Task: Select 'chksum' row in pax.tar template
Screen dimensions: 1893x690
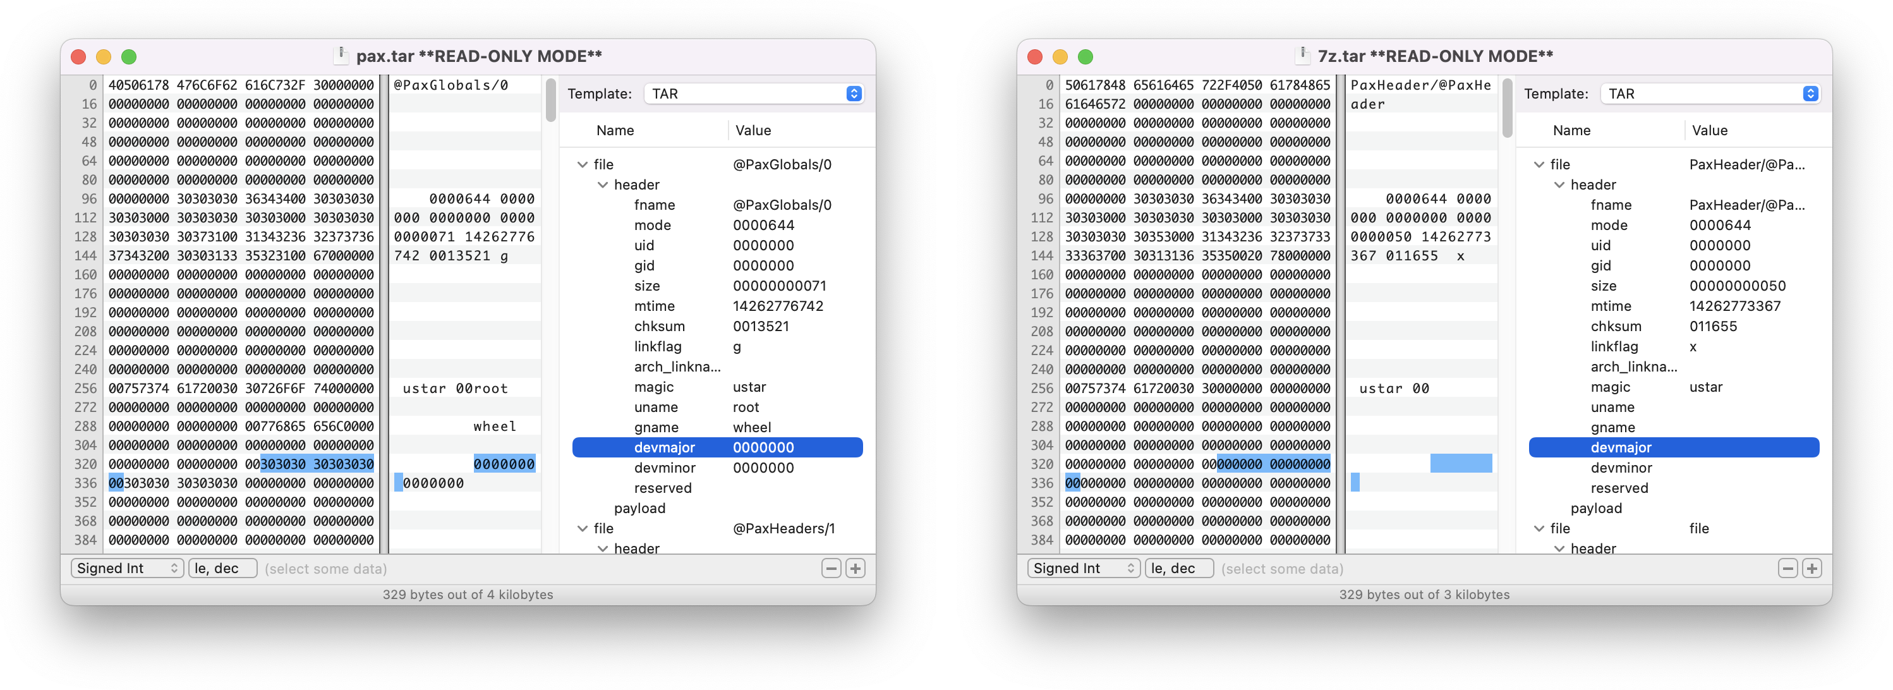Action: pos(717,326)
